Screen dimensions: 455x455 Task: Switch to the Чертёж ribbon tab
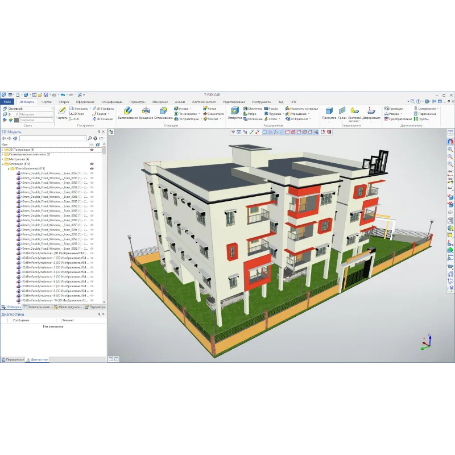click(46, 101)
